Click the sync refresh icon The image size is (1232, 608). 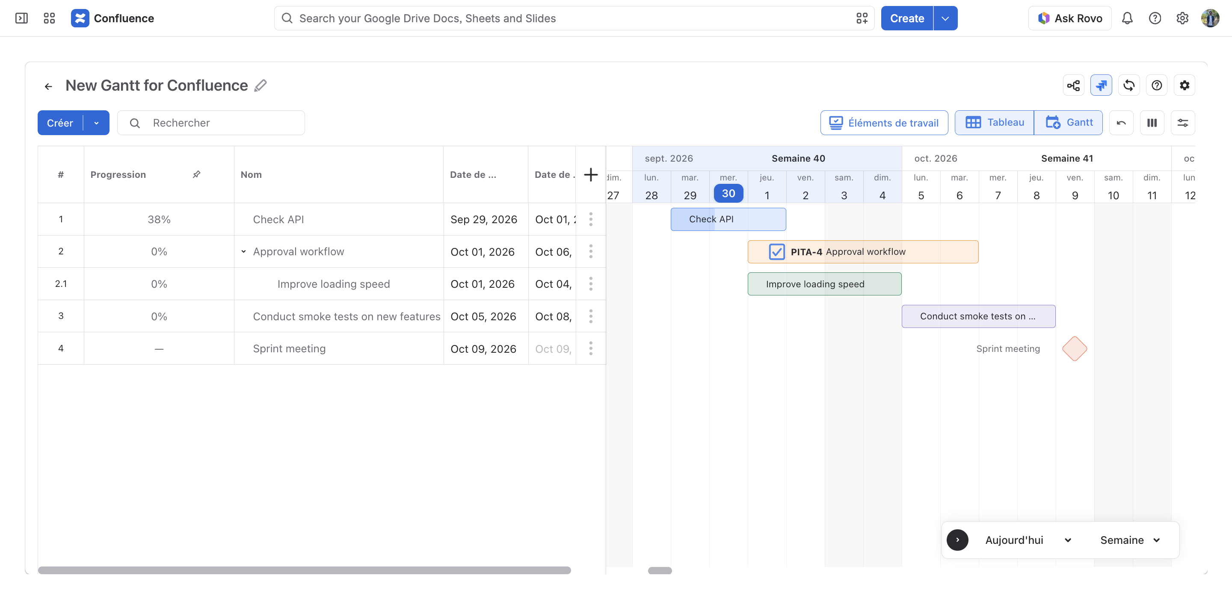click(x=1129, y=86)
